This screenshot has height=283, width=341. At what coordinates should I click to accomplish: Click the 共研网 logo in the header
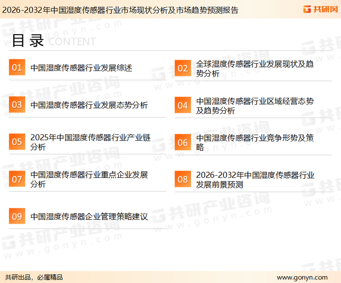(321, 9)
